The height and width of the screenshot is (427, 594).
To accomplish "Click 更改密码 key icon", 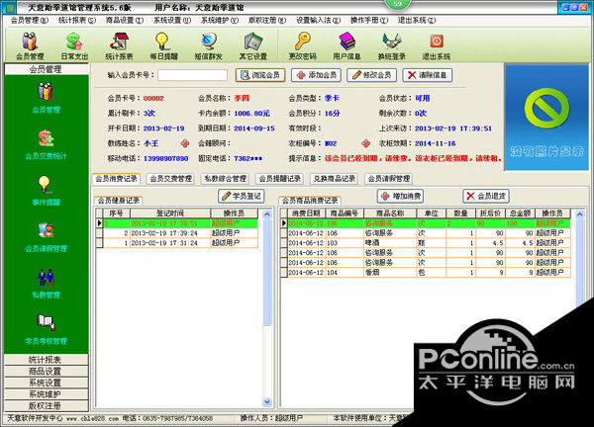I will pyautogui.click(x=302, y=46).
